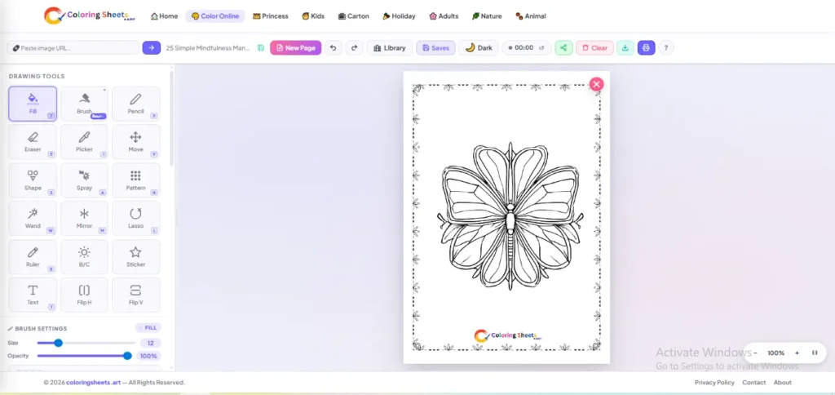Select the Pattern tool
Viewport: 835px width, 395px height.
[x=136, y=180]
